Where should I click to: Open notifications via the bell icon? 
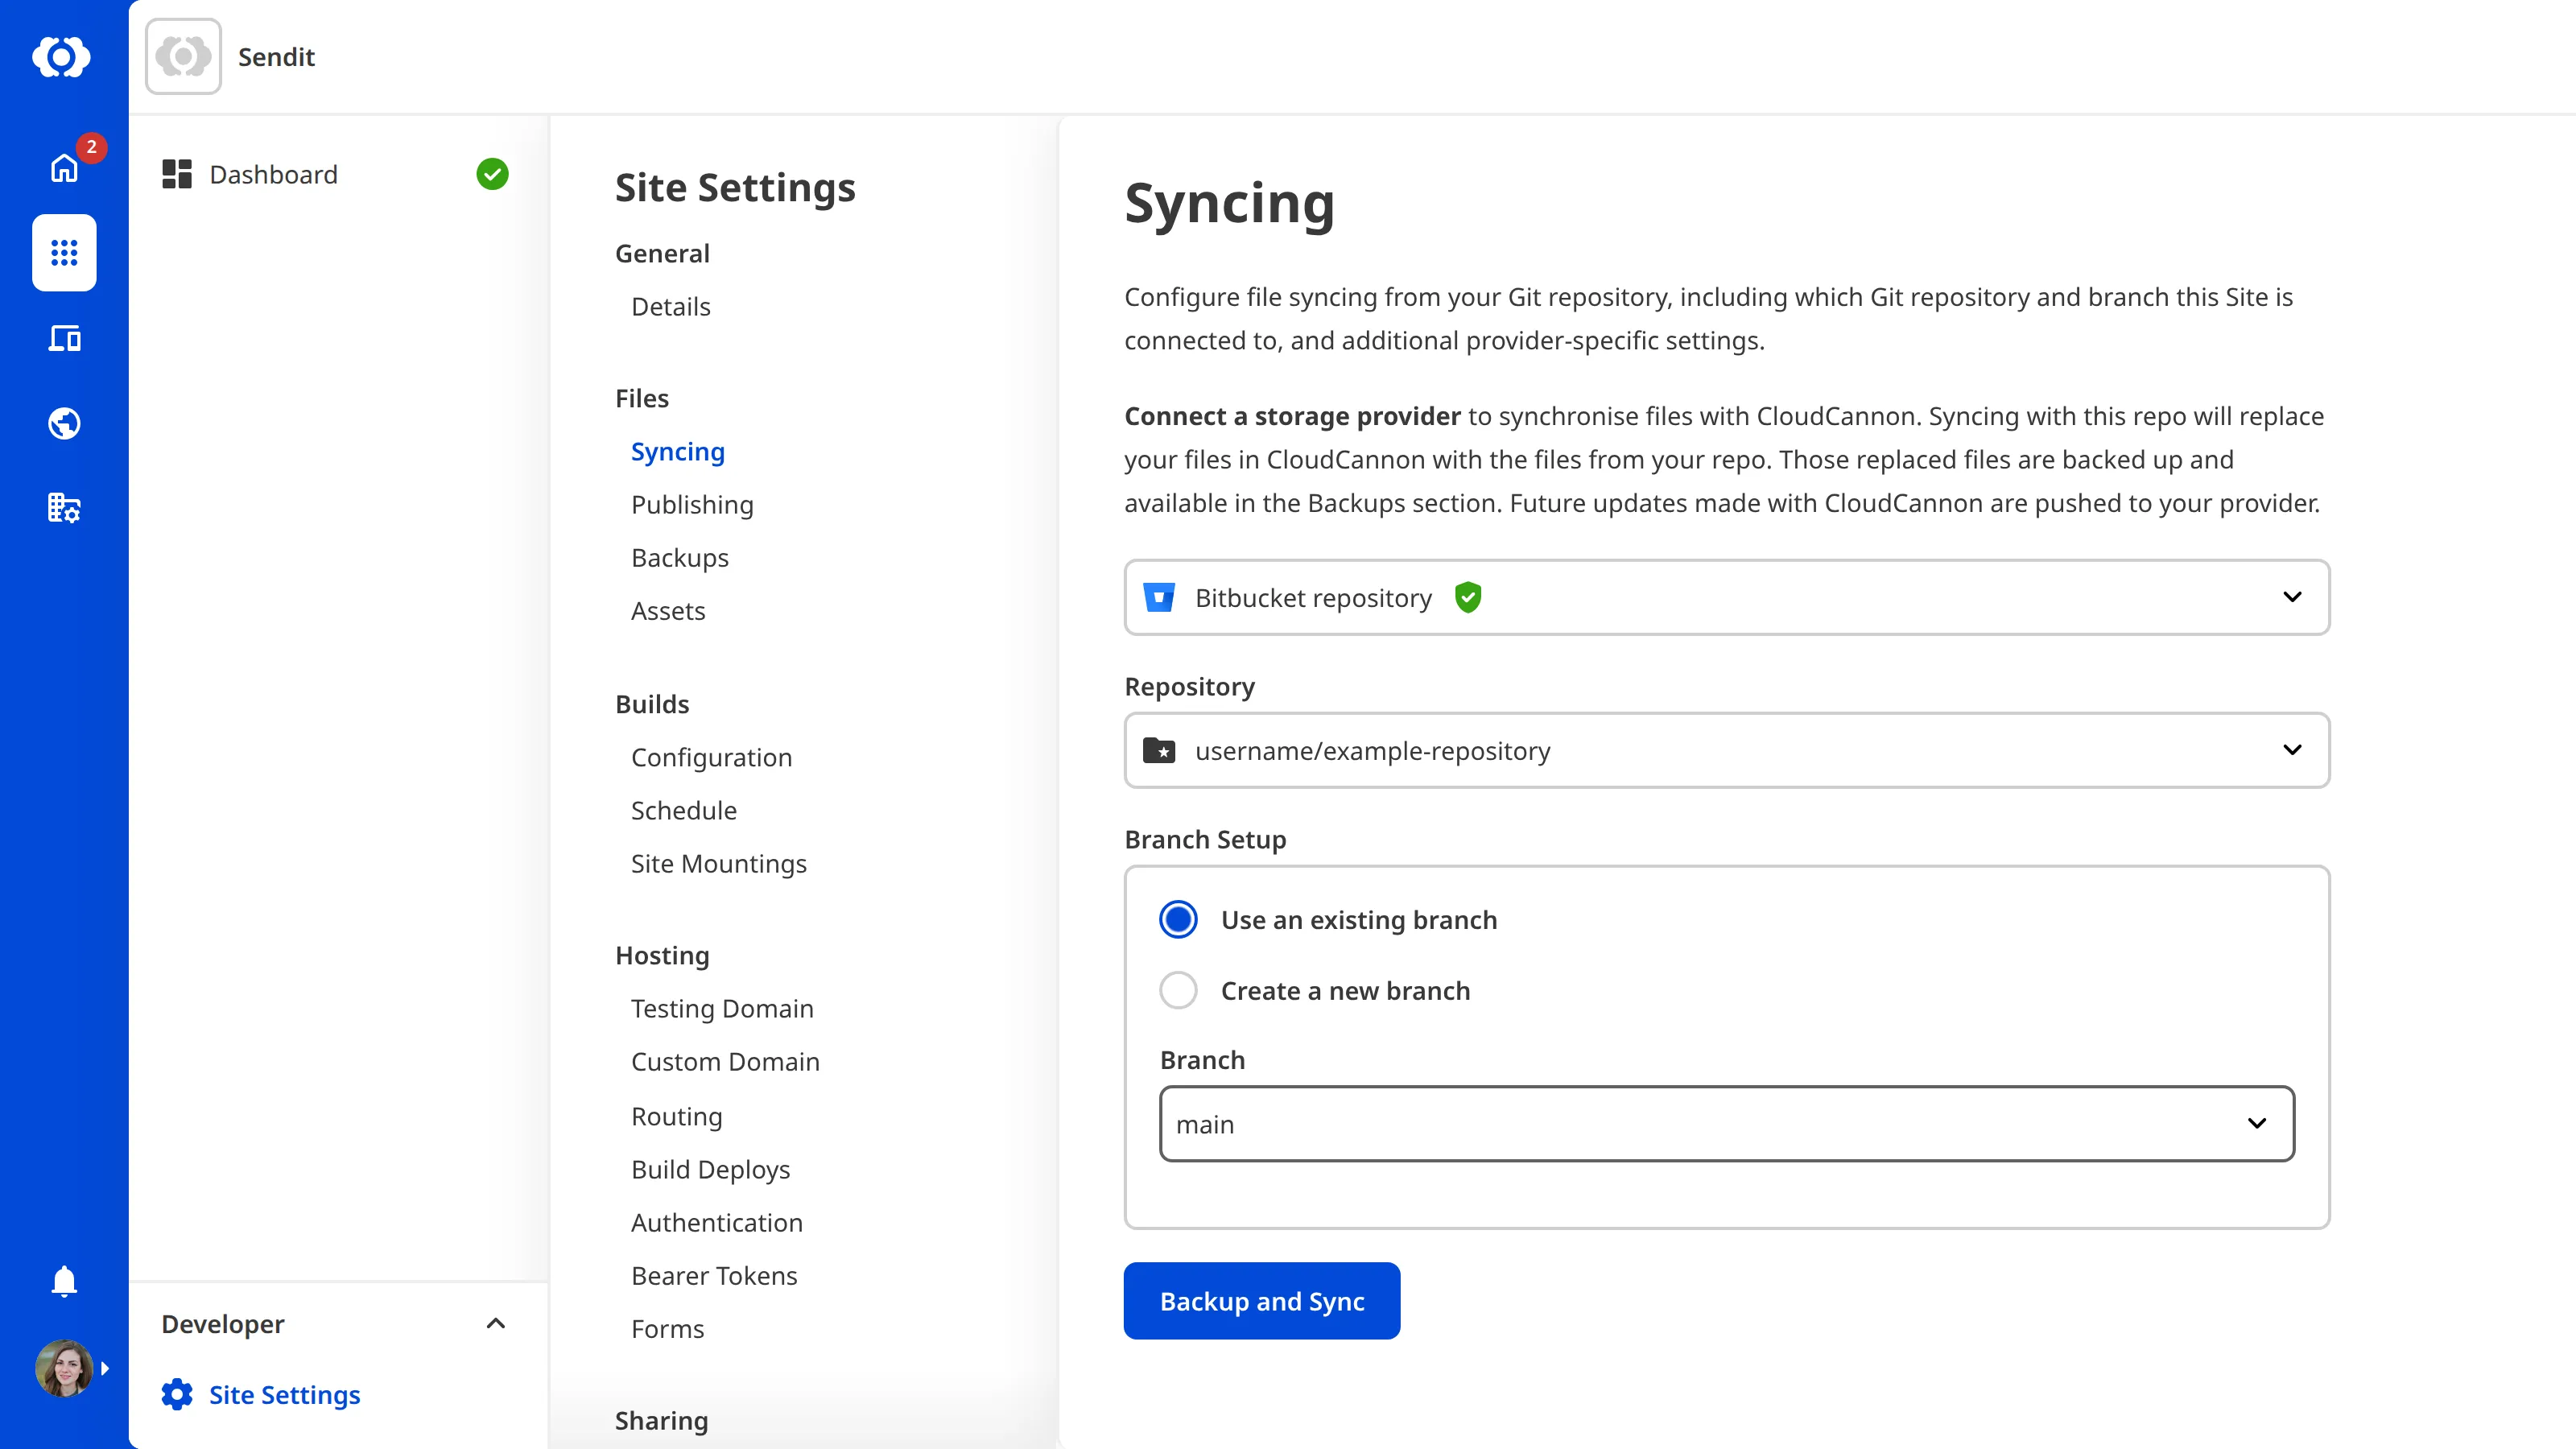tap(63, 1281)
